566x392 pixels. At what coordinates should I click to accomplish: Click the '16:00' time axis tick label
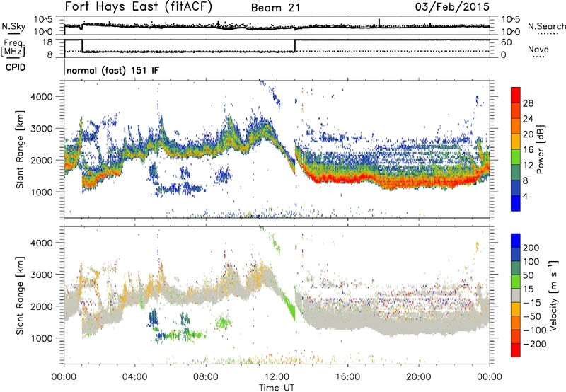click(x=347, y=377)
